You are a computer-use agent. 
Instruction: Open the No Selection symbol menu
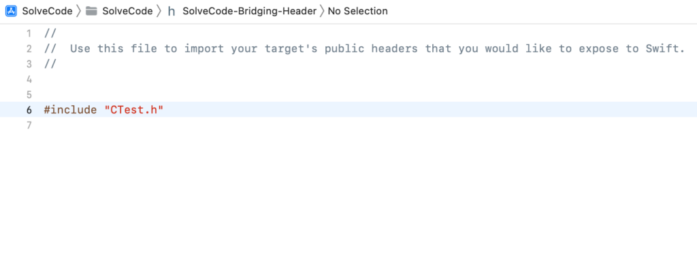pos(358,11)
